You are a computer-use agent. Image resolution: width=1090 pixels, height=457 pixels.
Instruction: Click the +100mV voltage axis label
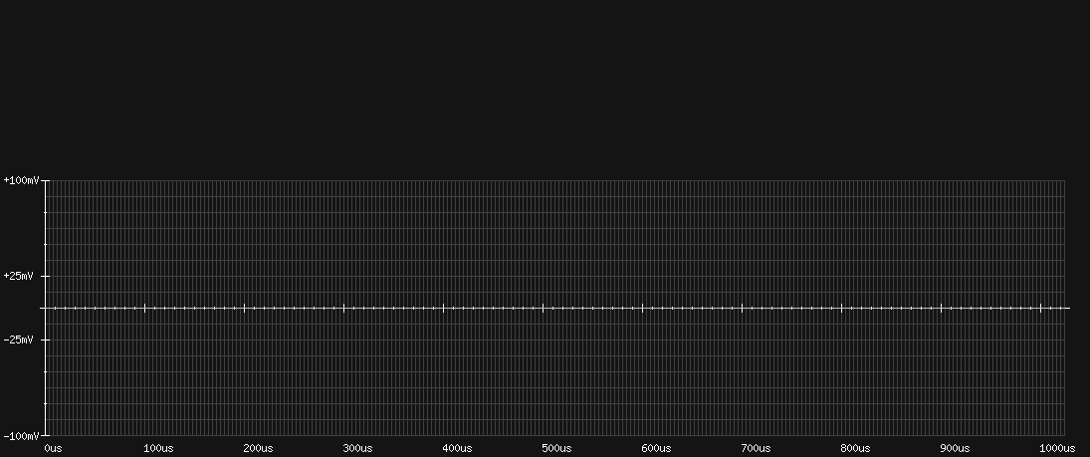pyautogui.click(x=21, y=180)
